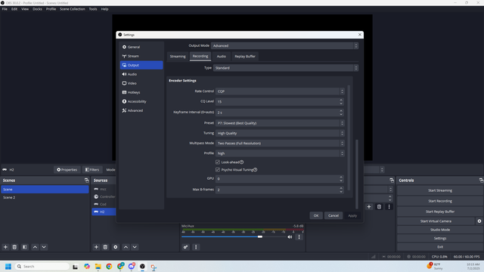Open Output Mode dropdown
The width and height of the screenshot is (484, 272).
point(284,45)
